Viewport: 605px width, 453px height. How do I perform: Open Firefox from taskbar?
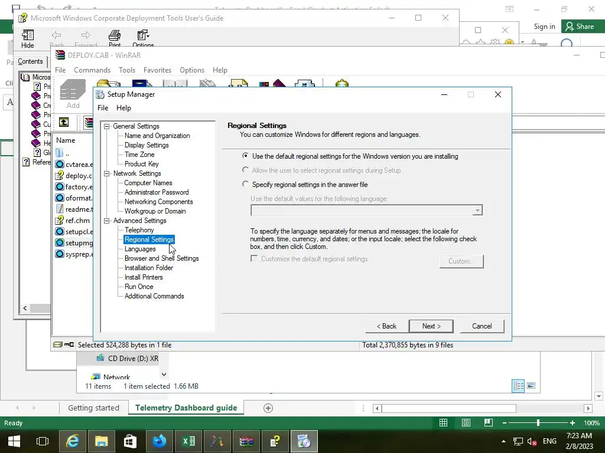point(159,441)
